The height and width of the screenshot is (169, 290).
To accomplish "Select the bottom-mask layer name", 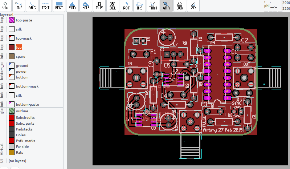I will 27,86.
